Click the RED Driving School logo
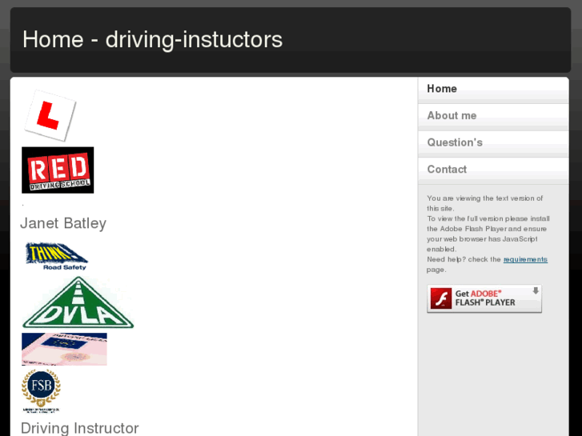 (x=58, y=170)
